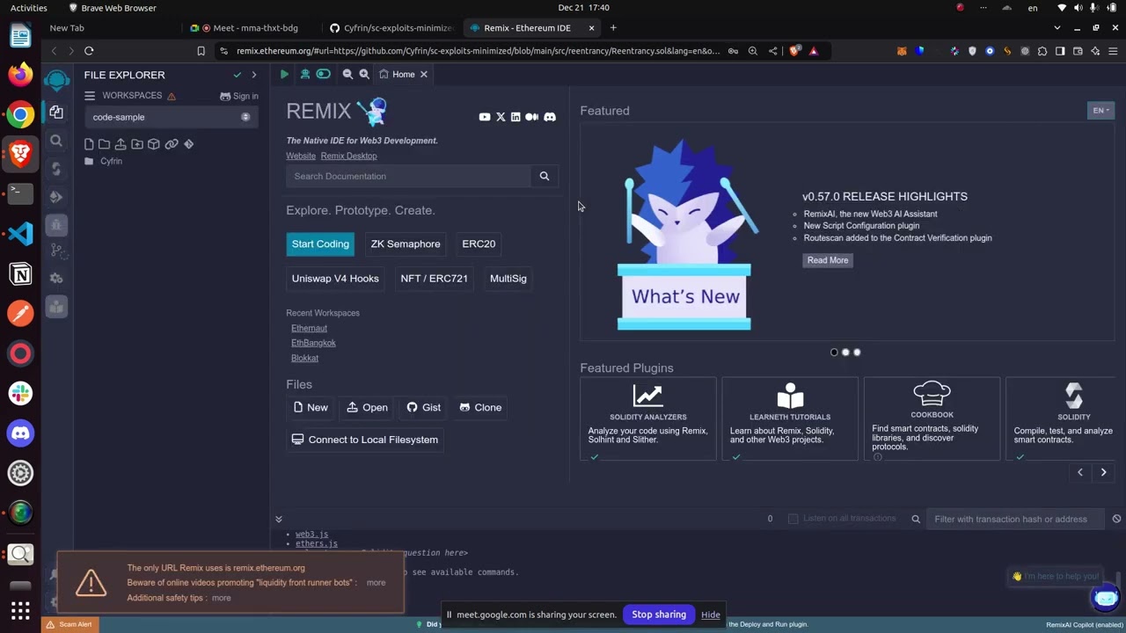The image size is (1126, 633).
Task: Switch to Cyfrin sc-exploits GitHub tab
Action: pyautogui.click(x=391, y=28)
